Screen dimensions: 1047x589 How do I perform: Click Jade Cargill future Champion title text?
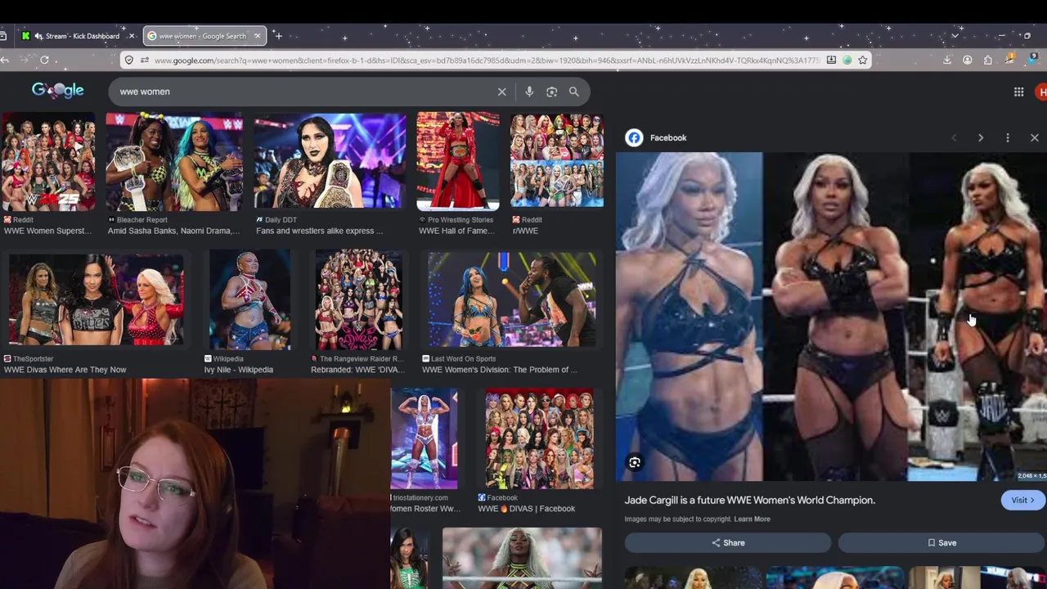[750, 500]
